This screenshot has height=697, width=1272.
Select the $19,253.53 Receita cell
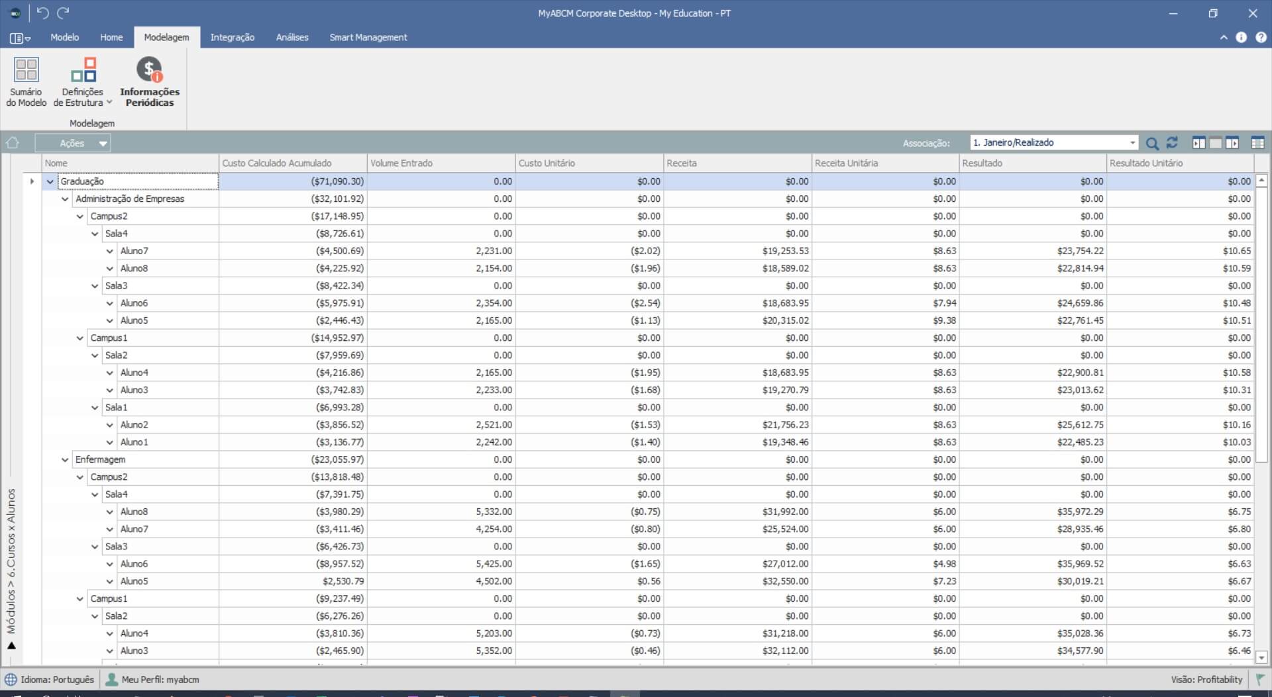pos(737,251)
